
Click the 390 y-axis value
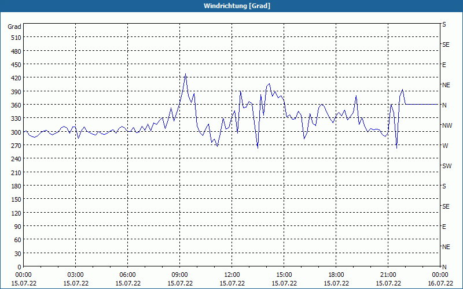[17, 92]
